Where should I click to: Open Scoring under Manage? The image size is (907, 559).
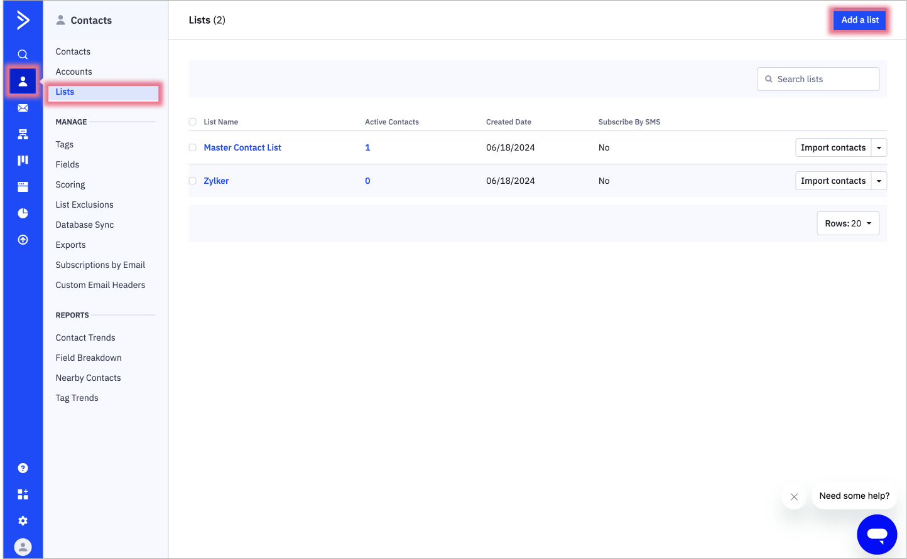(70, 184)
